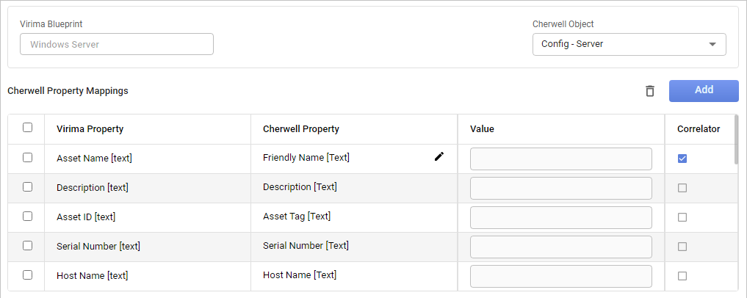Open the Cherwell Object dropdown

tap(629, 44)
